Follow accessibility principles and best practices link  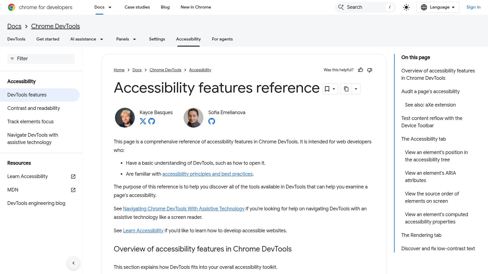tap(207, 174)
